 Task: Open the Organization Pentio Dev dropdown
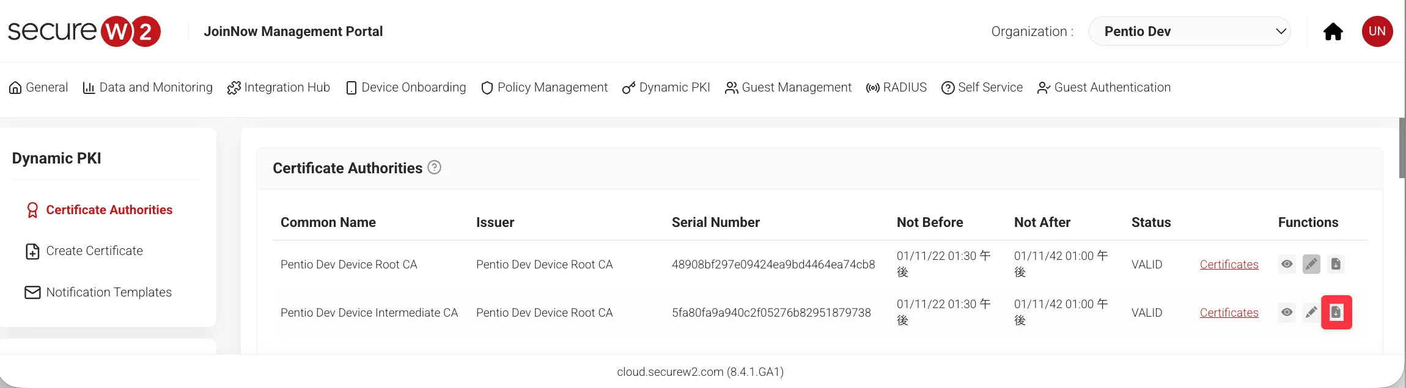point(1189,31)
